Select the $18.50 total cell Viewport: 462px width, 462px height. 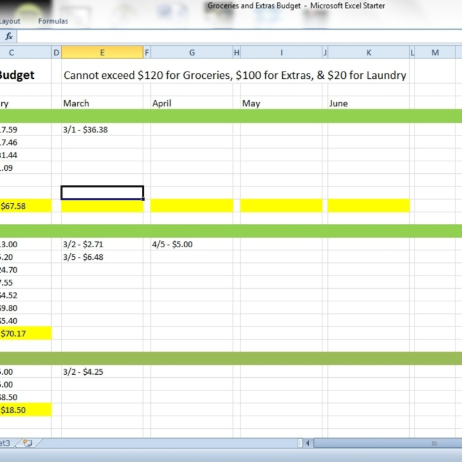click(26, 410)
